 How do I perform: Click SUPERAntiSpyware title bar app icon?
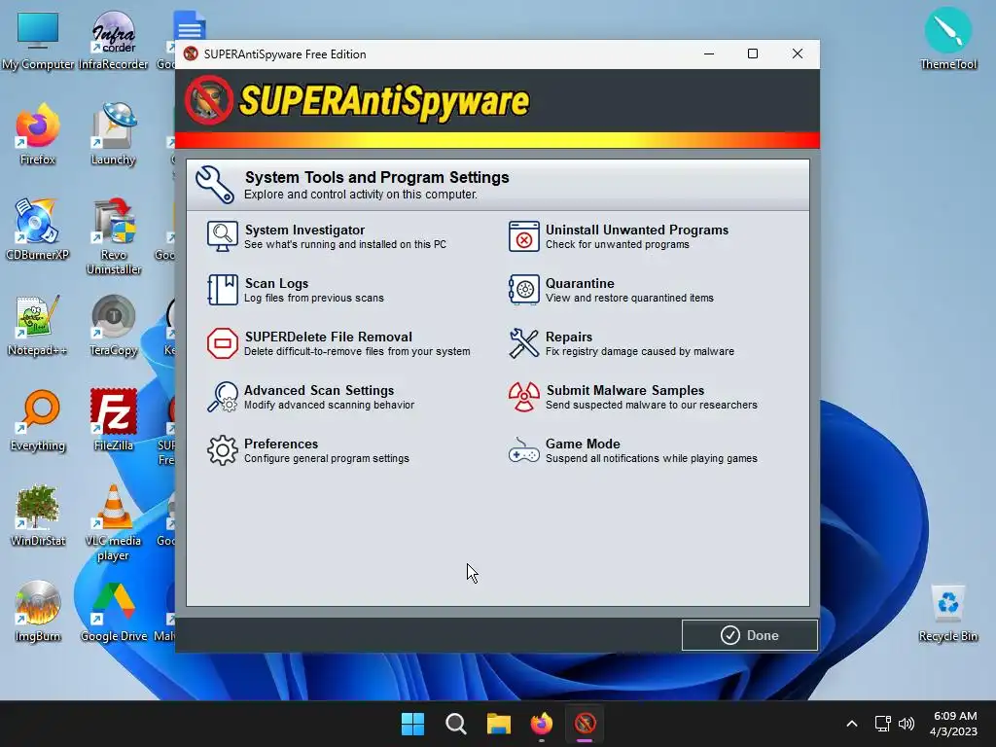191,54
